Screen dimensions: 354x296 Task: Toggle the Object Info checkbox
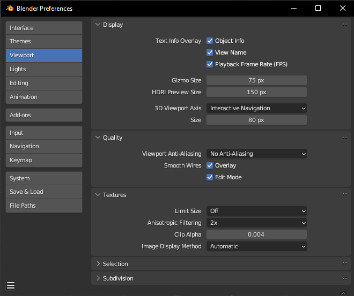(x=210, y=41)
